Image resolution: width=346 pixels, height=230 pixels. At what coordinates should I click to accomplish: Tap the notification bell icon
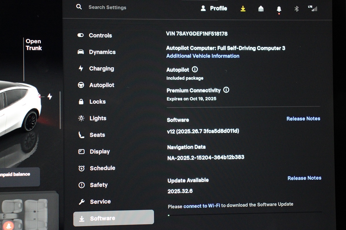click(279, 9)
